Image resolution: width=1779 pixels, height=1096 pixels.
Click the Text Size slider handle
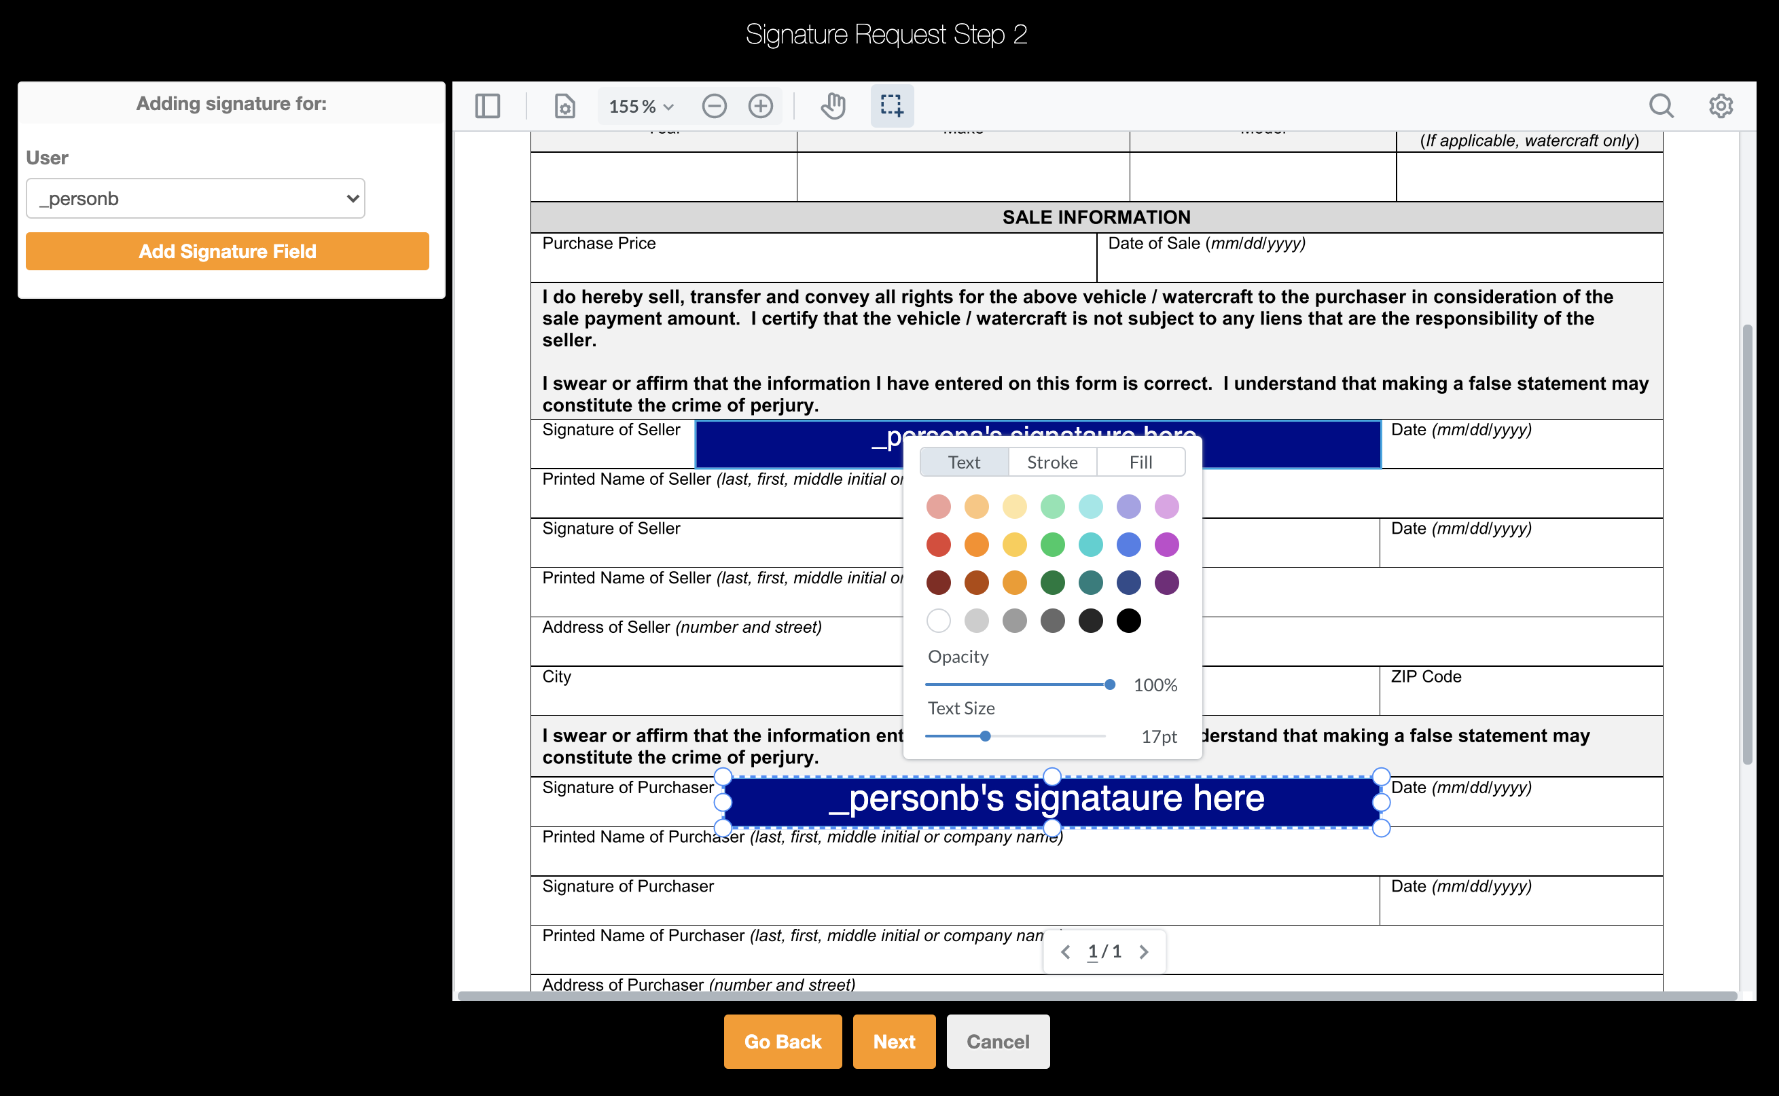(x=985, y=737)
